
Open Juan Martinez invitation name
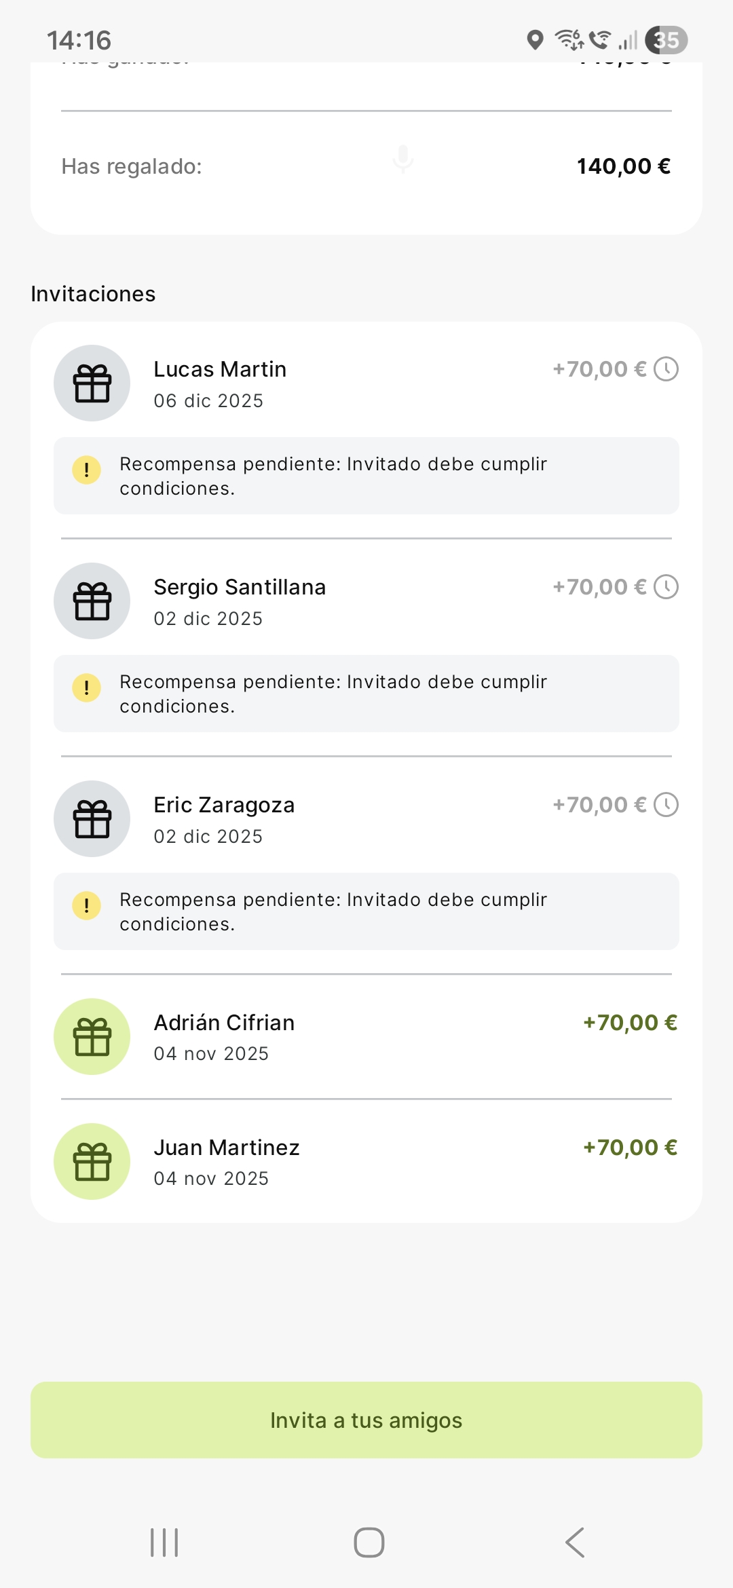227,1148
